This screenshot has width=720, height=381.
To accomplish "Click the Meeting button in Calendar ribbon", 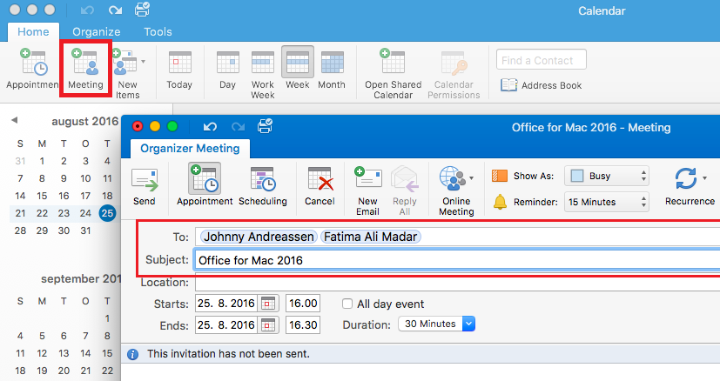I will coord(85,69).
